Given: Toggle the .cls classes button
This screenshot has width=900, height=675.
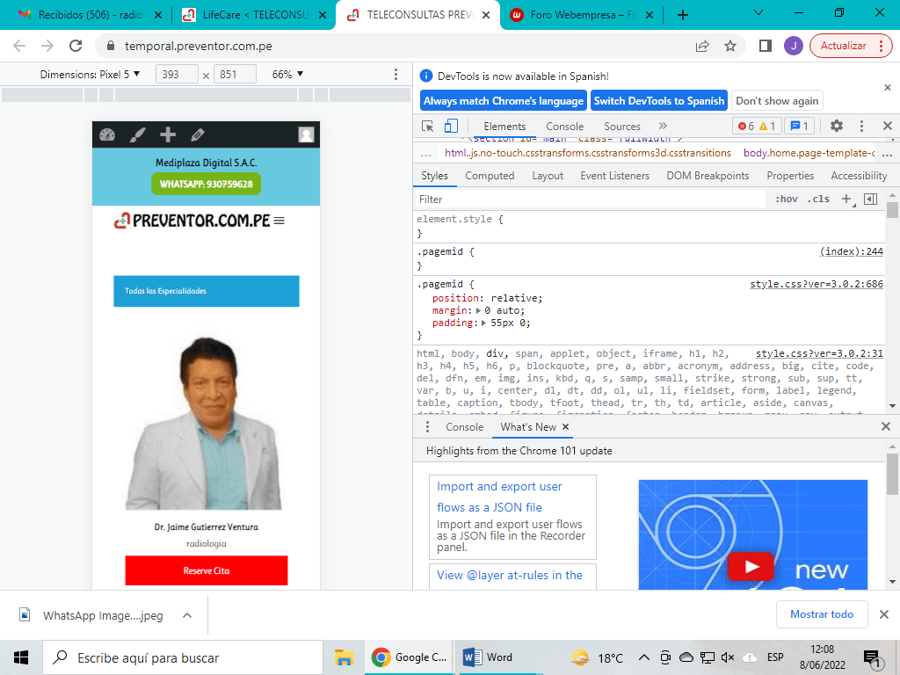Looking at the screenshot, I should click(818, 200).
